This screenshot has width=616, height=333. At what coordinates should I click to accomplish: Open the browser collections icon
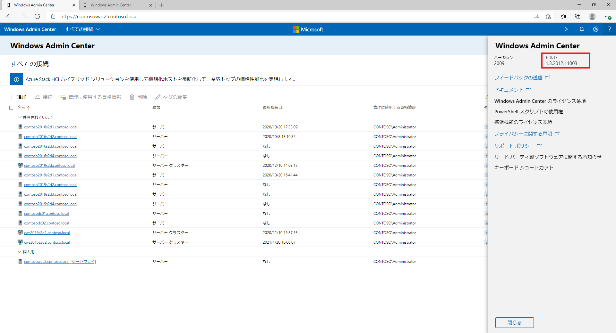[x=577, y=16]
